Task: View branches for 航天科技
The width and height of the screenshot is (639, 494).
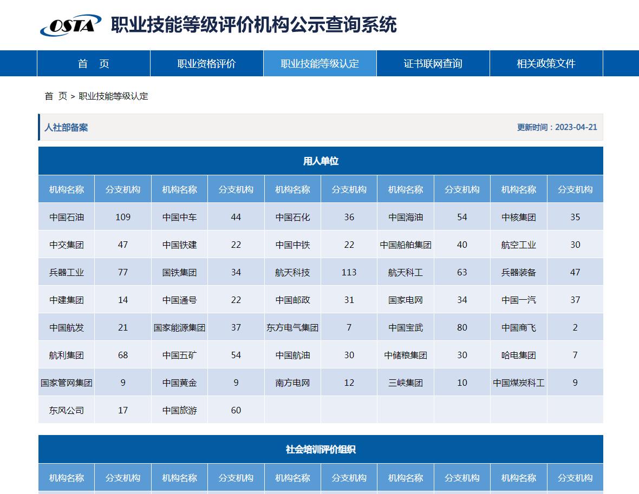Action: 292,272
